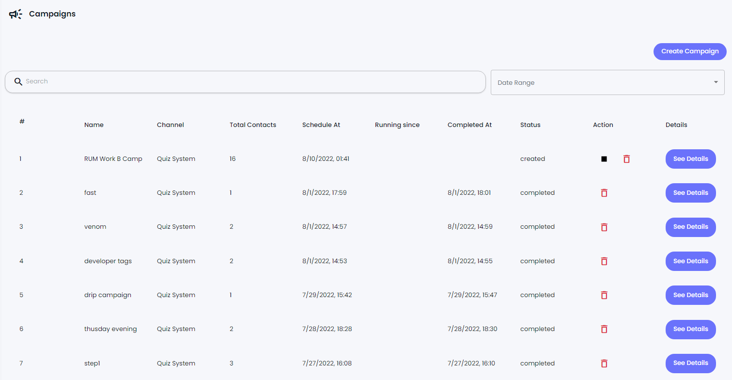Delete the thusday evening campaign

(604, 329)
